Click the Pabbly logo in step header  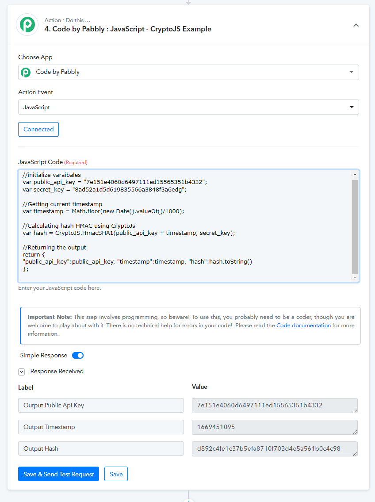click(x=27, y=25)
